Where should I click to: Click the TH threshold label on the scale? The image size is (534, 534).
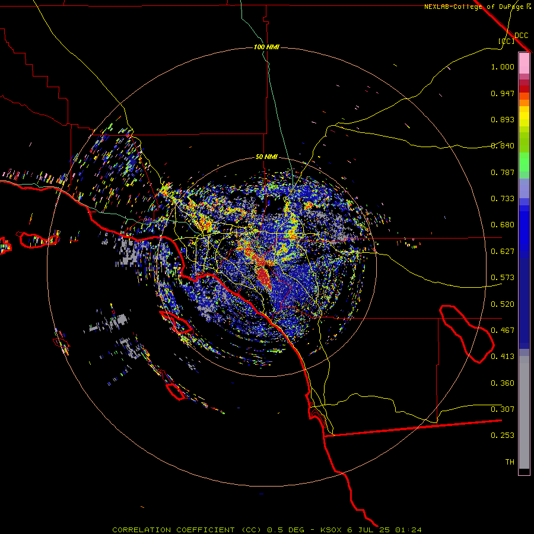[x=510, y=462]
